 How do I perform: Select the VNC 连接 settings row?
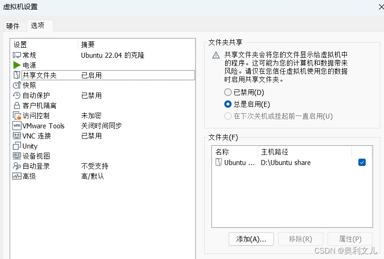coord(104,136)
